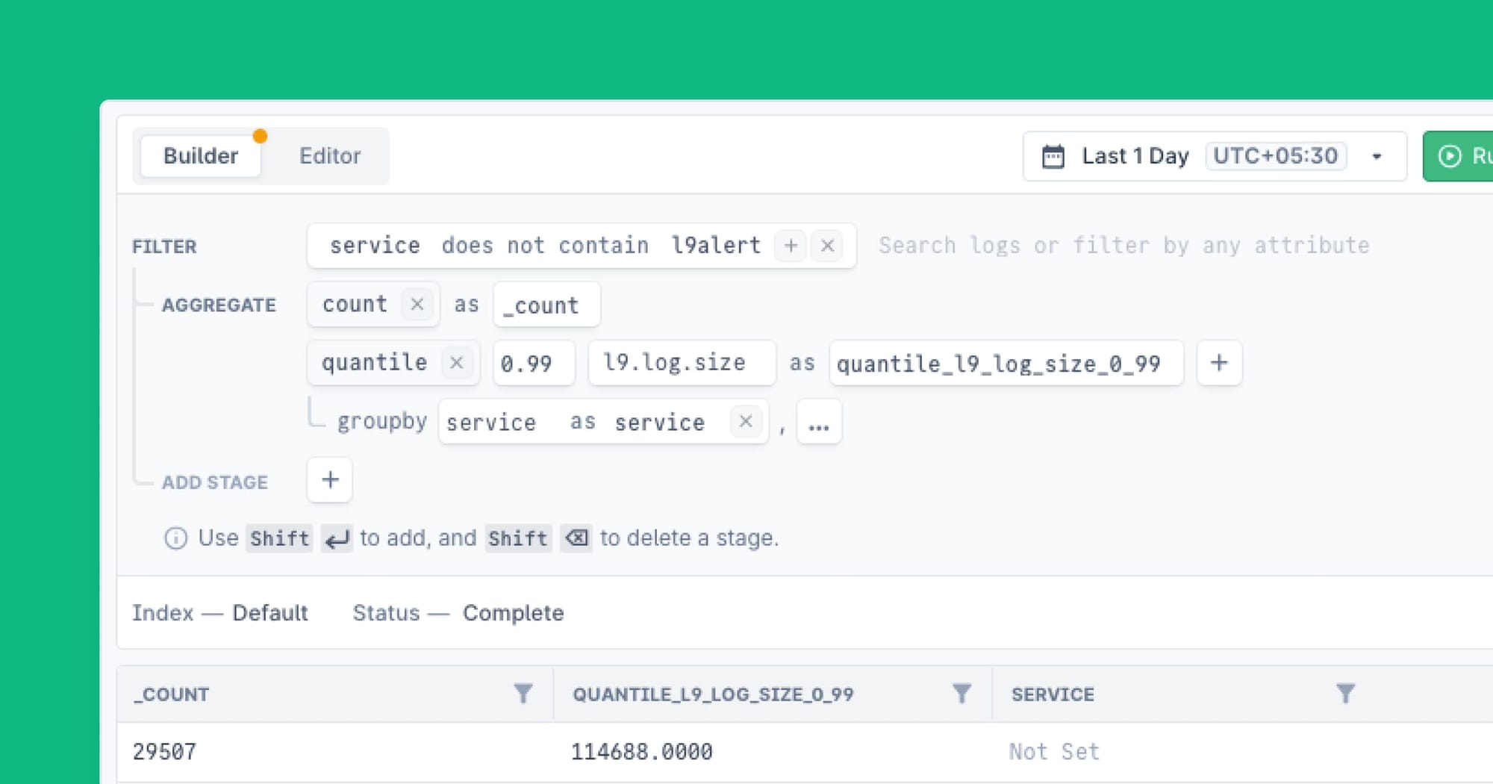Switch to the Editor tab

coord(330,156)
